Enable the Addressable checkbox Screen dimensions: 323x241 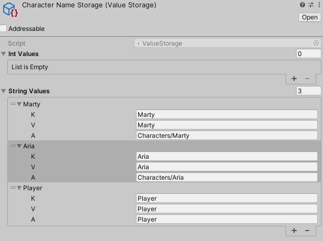4,29
